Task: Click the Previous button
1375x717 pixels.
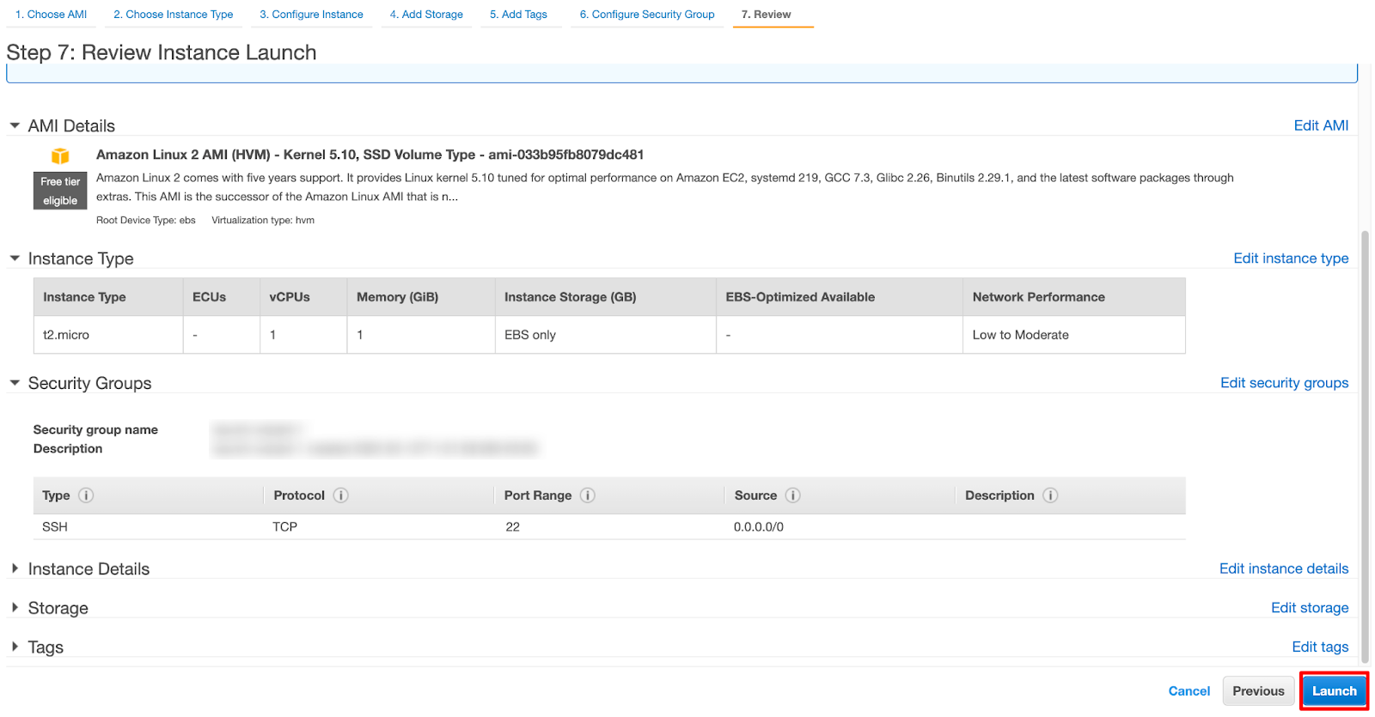Action: pyautogui.click(x=1258, y=691)
